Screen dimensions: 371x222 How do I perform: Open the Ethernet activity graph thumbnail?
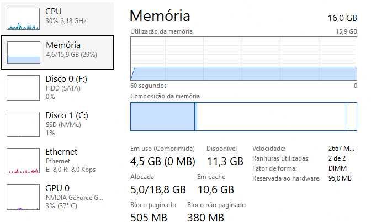[23, 161]
